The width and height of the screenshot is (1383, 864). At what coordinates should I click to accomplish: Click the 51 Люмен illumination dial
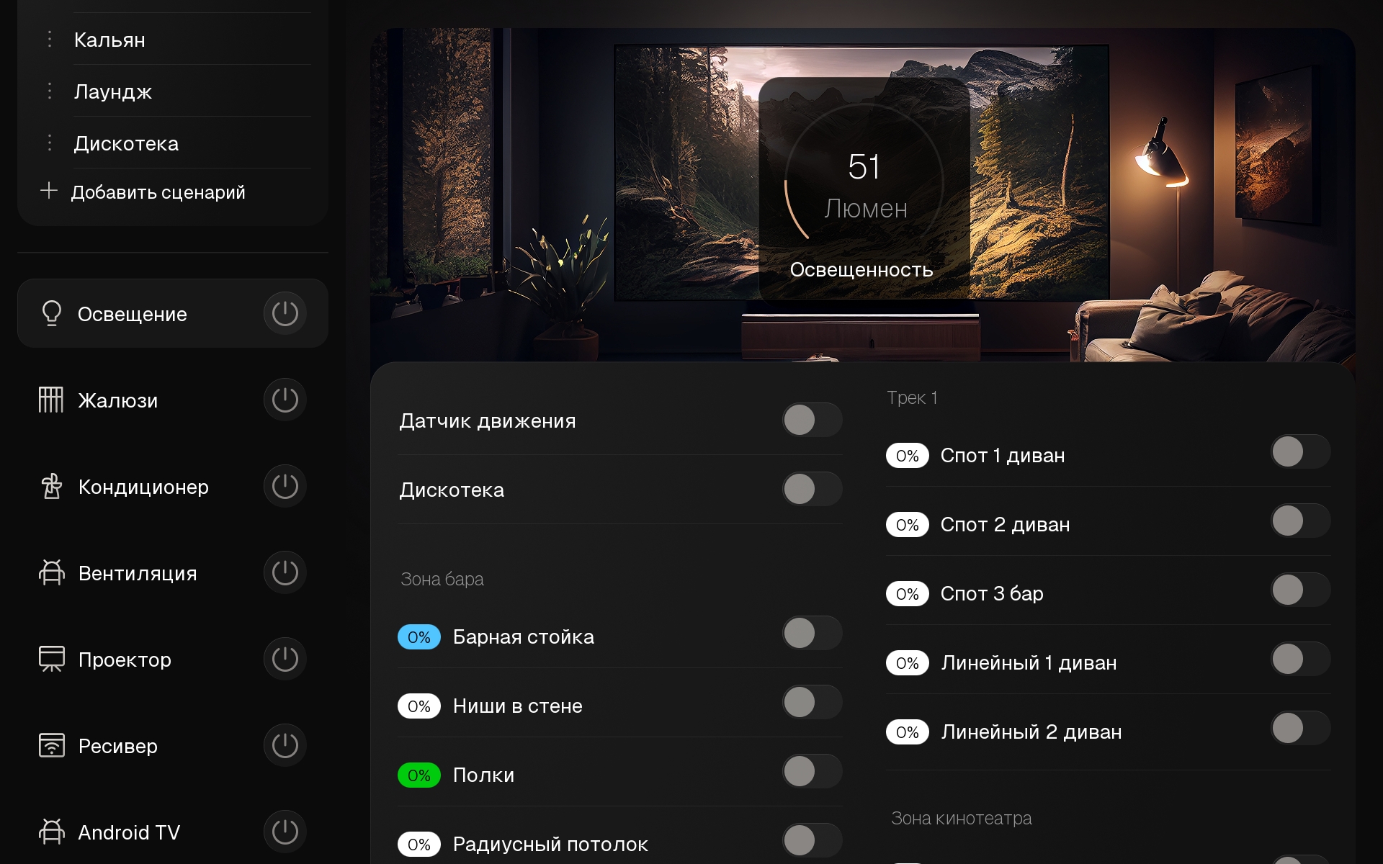(x=864, y=184)
